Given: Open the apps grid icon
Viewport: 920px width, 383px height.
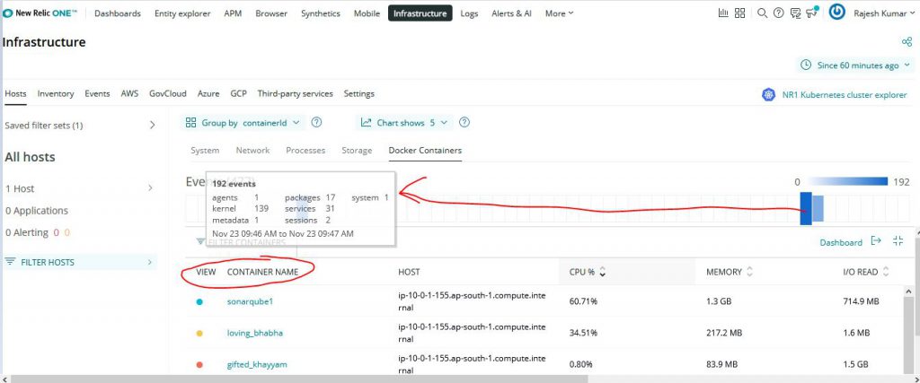Looking at the screenshot, I should point(740,13).
